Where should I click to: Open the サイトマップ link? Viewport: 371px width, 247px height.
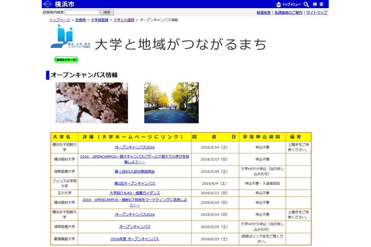coord(317,13)
